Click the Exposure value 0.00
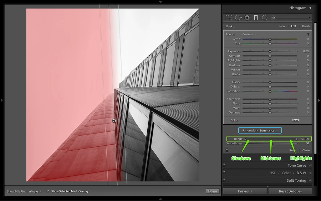Screen dimensions: 321x201 306,51
